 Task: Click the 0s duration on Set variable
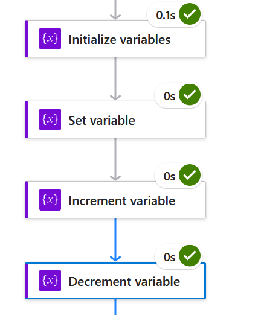[x=169, y=96]
